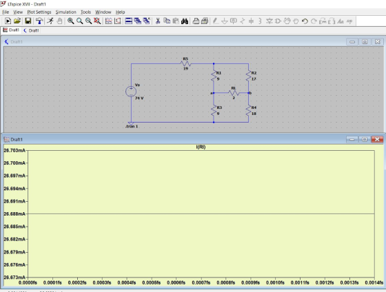Select the draw wire pencil tool
The width and height of the screenshot is (386, 292).
click(x=215, y=21)
